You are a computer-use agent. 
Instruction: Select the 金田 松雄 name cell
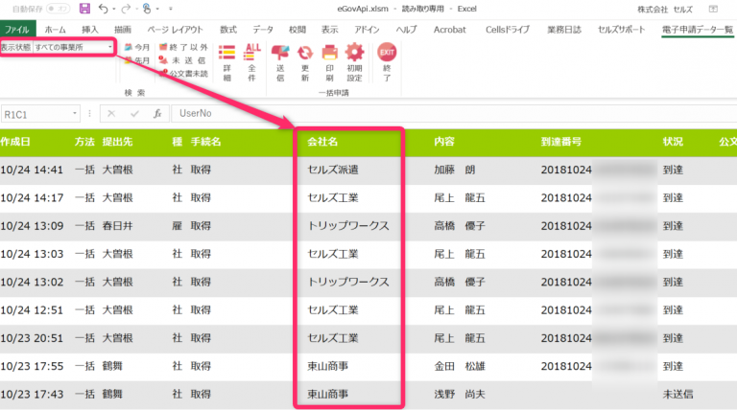pyautogui.click(x=460, y=366)
